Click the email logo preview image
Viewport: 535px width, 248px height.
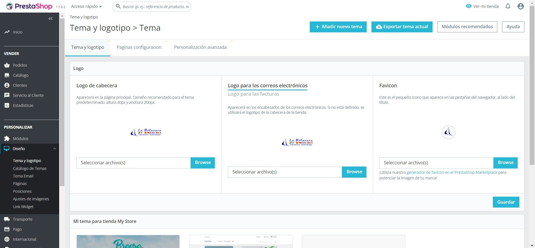(297, 142)
